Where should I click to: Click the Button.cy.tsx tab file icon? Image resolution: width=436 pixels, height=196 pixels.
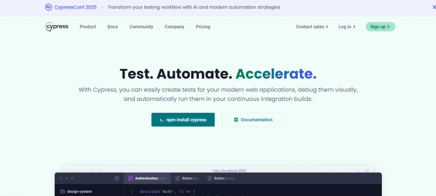click(x=209, y=179)
